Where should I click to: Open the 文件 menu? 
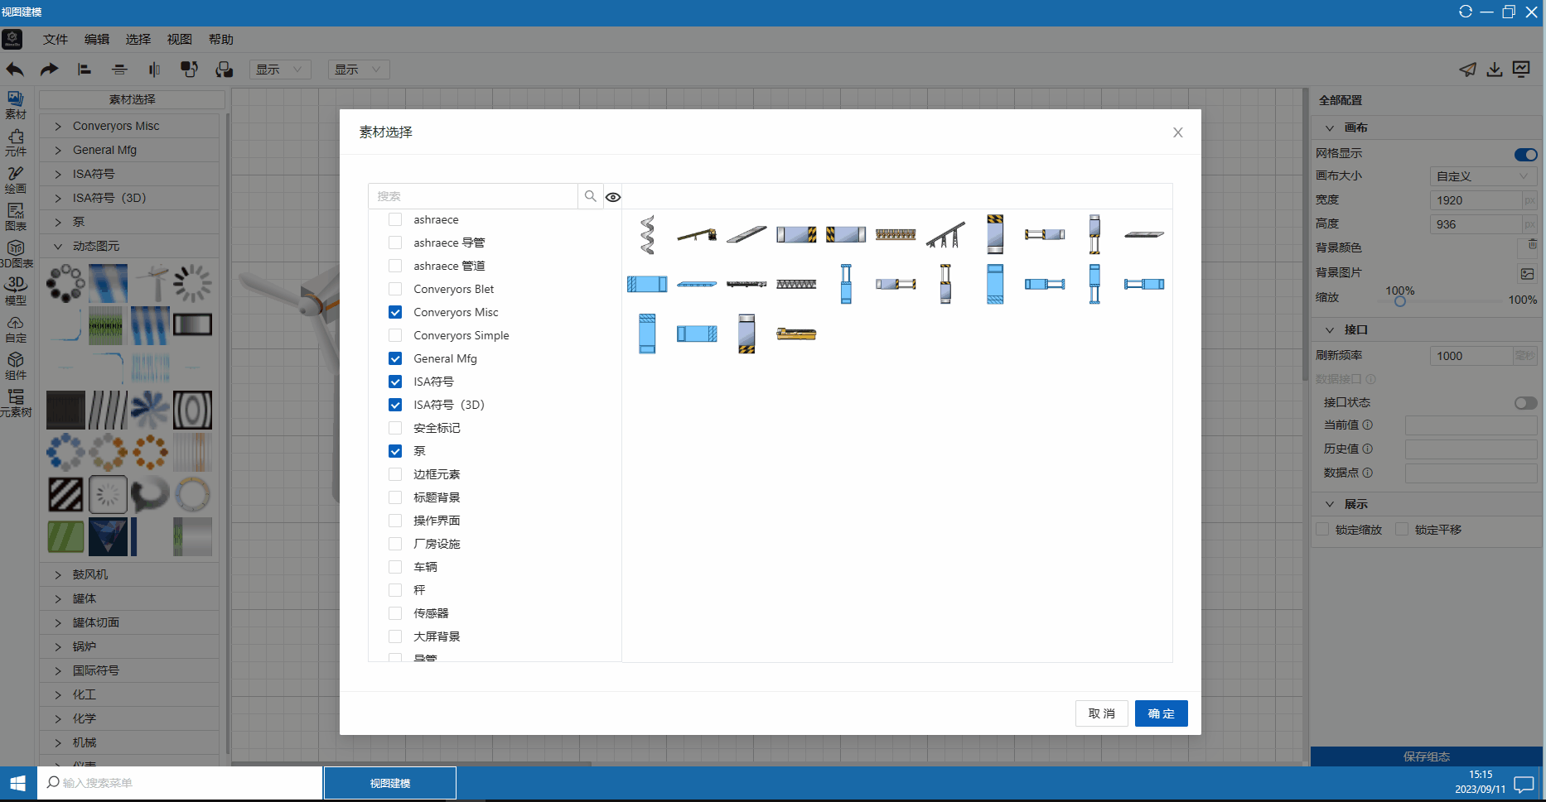point(56,39)
